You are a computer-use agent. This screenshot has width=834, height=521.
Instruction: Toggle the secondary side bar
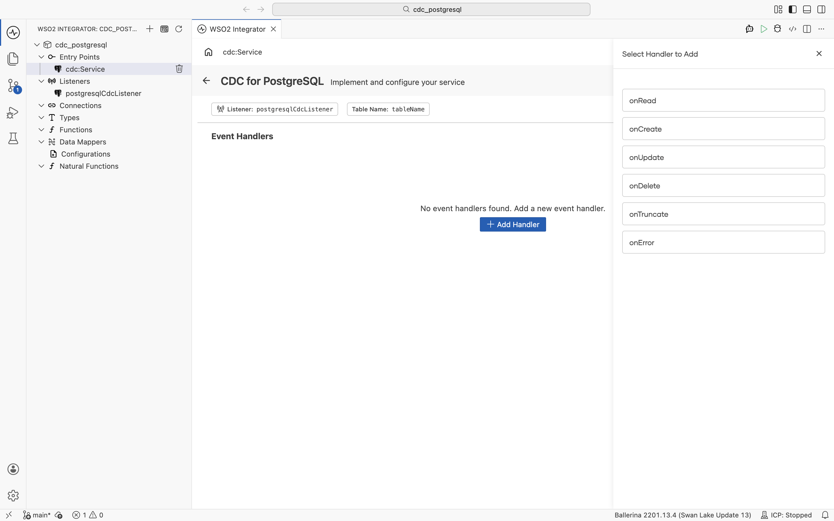pos(821,9)
